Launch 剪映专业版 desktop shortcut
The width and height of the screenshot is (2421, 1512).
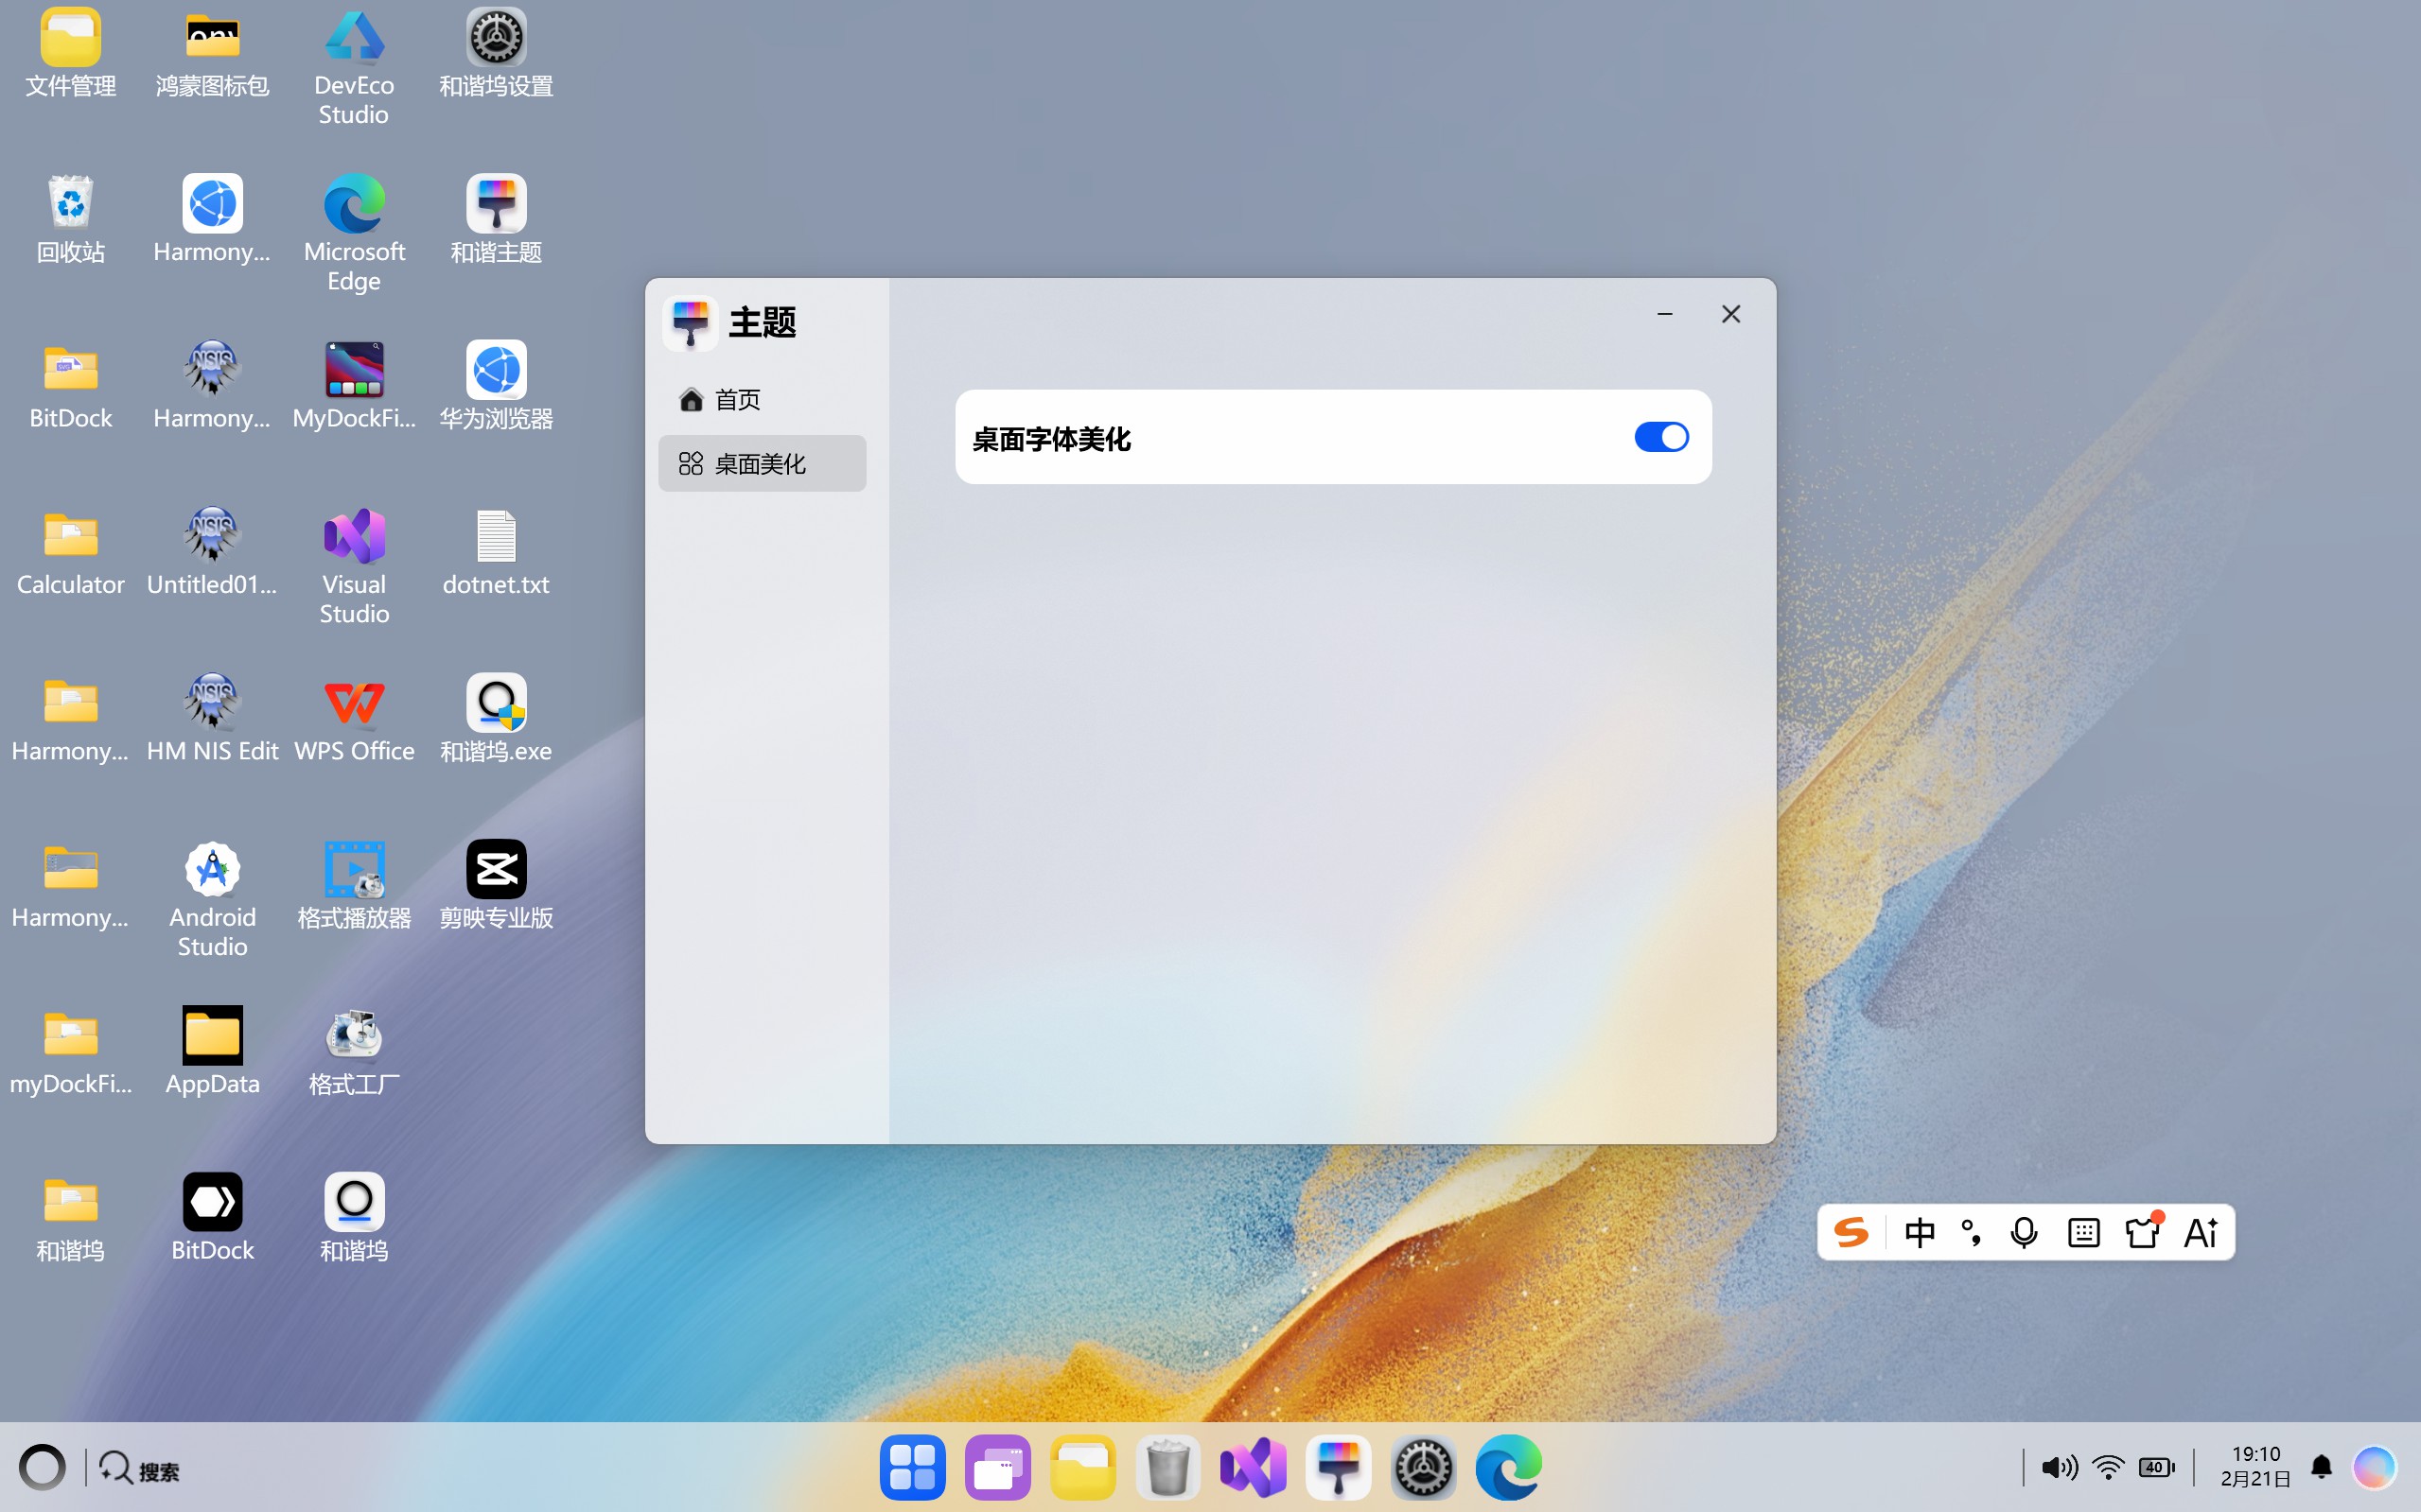(x=496, y=884)
